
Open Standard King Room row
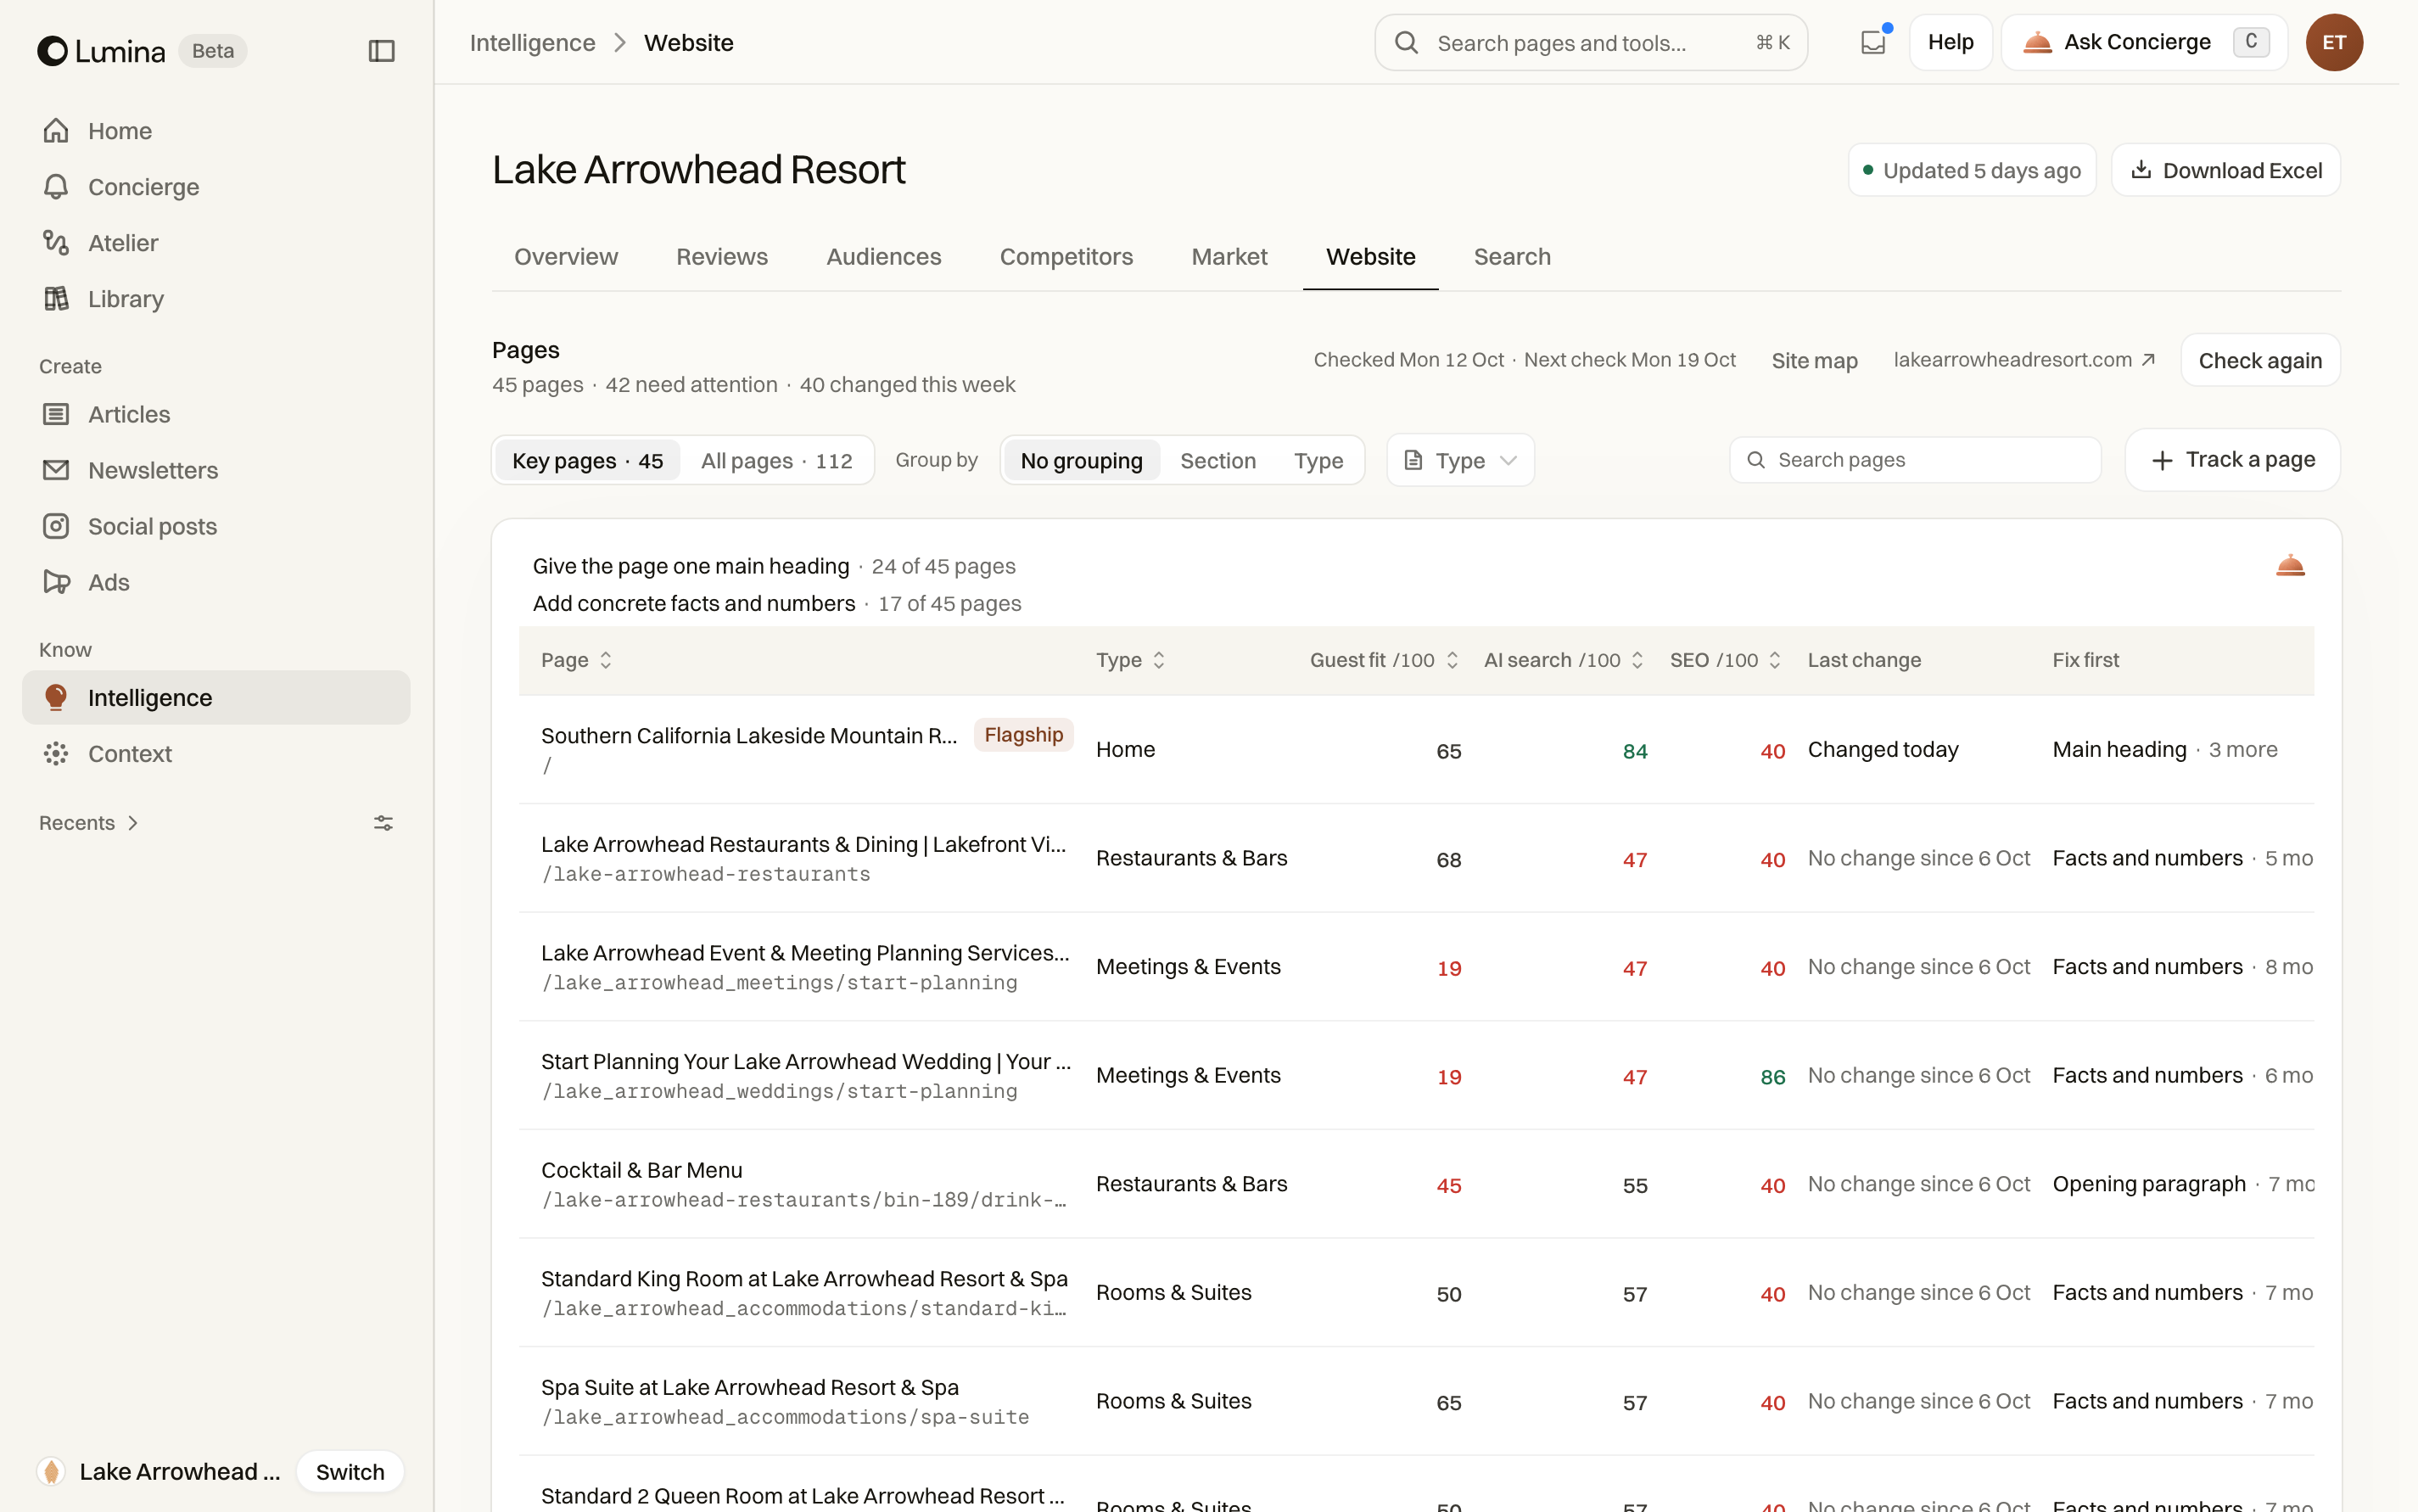pos(1416,1292)
